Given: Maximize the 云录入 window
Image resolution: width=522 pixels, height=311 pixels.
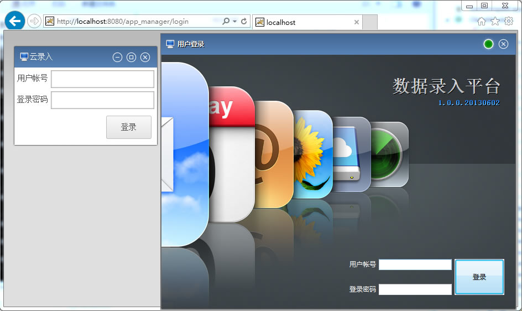Looking at the screenshot, I should pos(131,58).
